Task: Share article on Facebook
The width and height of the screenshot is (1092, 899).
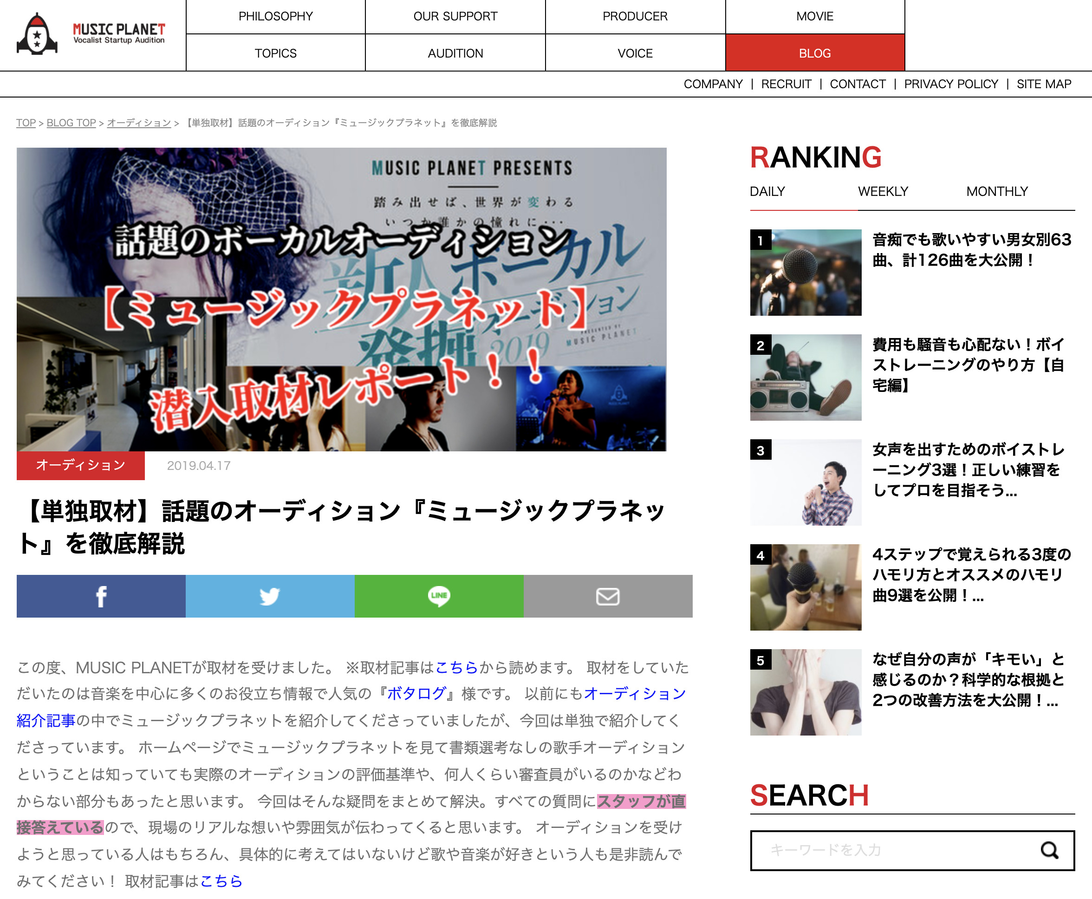Action: click(x=101, y=596)
